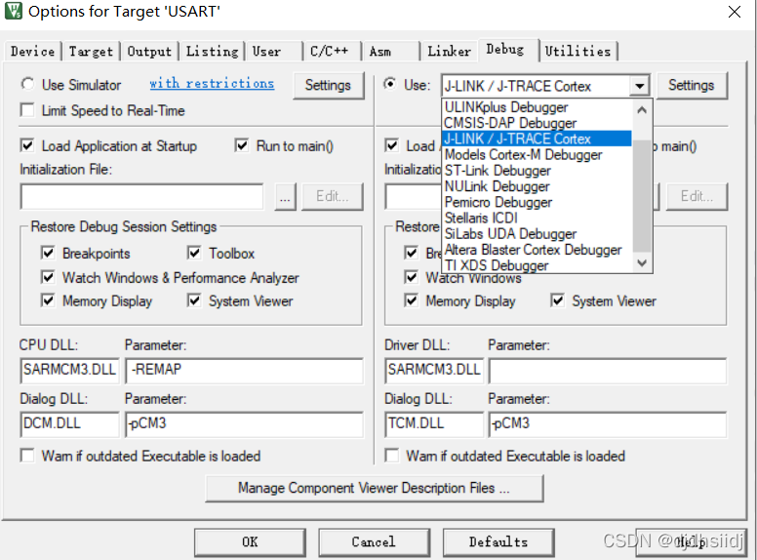
Task: Choose ULINKplus Debugger from the list
Action: [x=537, y=107]
